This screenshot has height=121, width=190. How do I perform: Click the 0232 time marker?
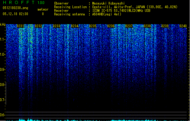38,26
